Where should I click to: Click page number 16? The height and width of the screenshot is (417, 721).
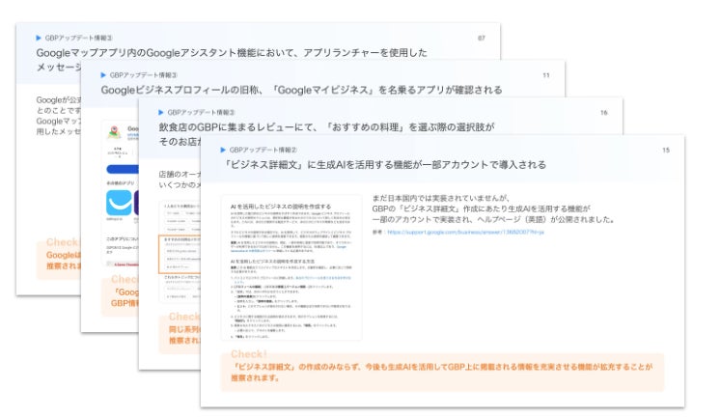pos(604,113)
